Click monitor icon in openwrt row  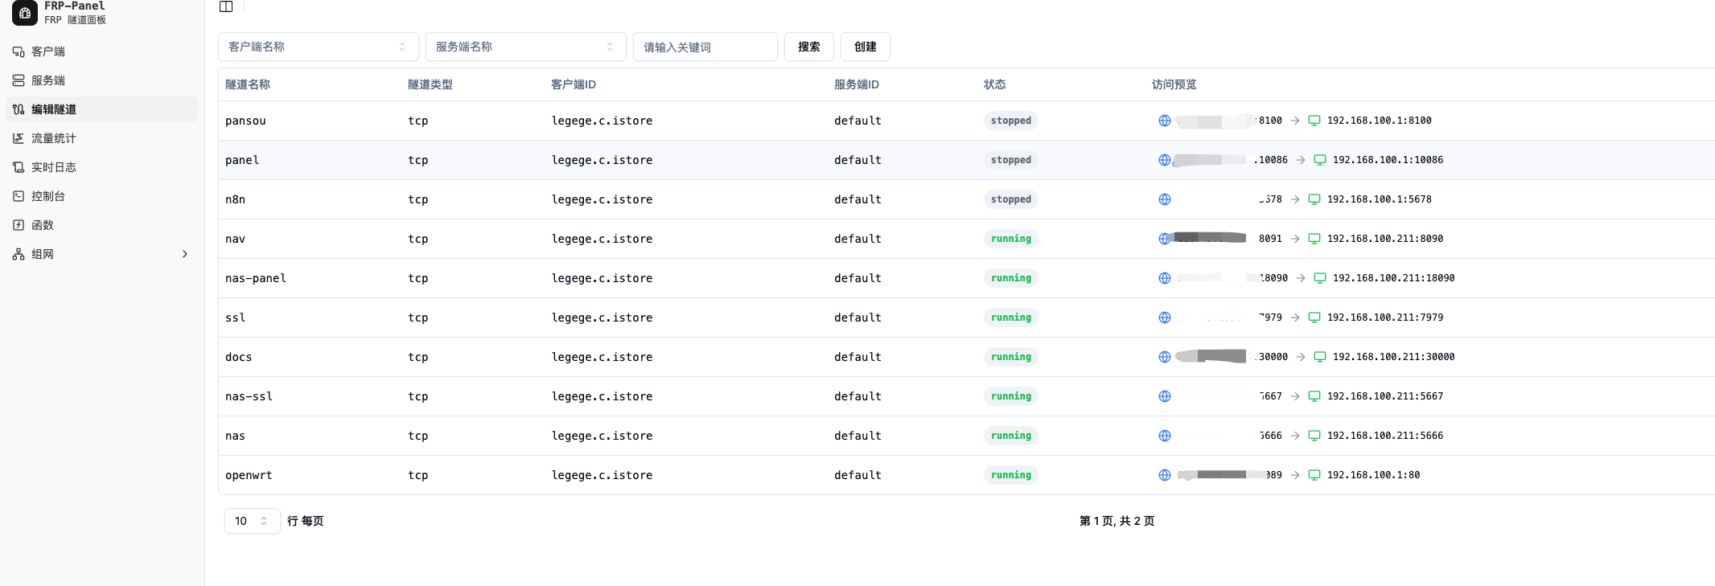1314,475
